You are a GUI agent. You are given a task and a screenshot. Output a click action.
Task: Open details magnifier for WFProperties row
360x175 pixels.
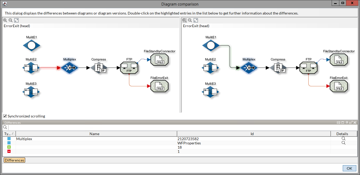[343, 143]
